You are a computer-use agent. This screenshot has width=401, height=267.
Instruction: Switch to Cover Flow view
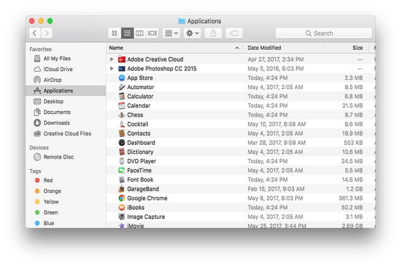[152, 33]
